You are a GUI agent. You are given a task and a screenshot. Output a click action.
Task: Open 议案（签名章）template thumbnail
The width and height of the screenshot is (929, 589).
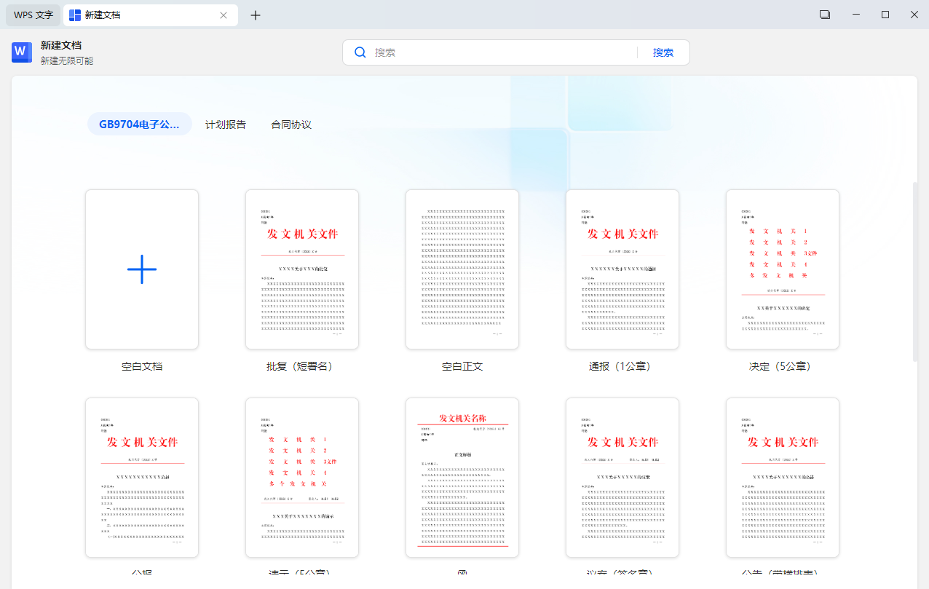click(x=622, y=478)
